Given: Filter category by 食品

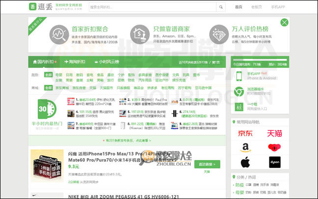Looking at the screenshot, I should pos(100,75).
